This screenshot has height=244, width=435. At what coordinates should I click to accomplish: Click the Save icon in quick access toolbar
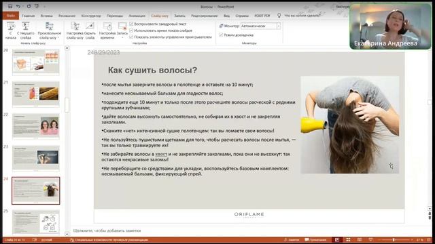(10, 6)
